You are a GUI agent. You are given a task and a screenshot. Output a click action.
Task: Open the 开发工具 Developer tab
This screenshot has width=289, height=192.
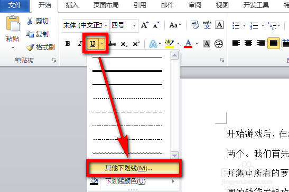tap(256, 5)
